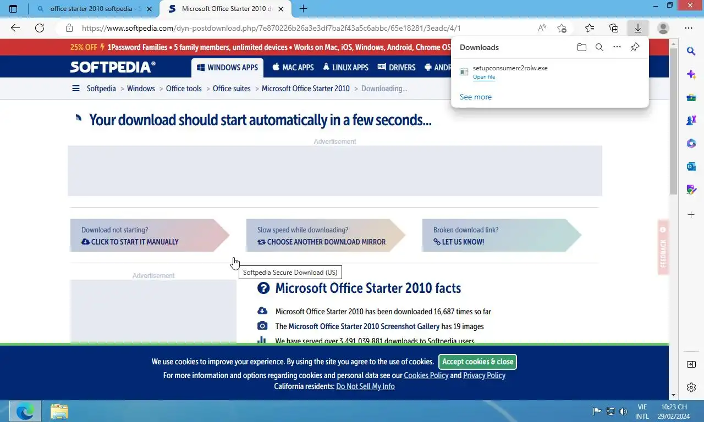704x422 pixels.
Task: Click the Office tools breadcrumb link
Action: (184, 88)
